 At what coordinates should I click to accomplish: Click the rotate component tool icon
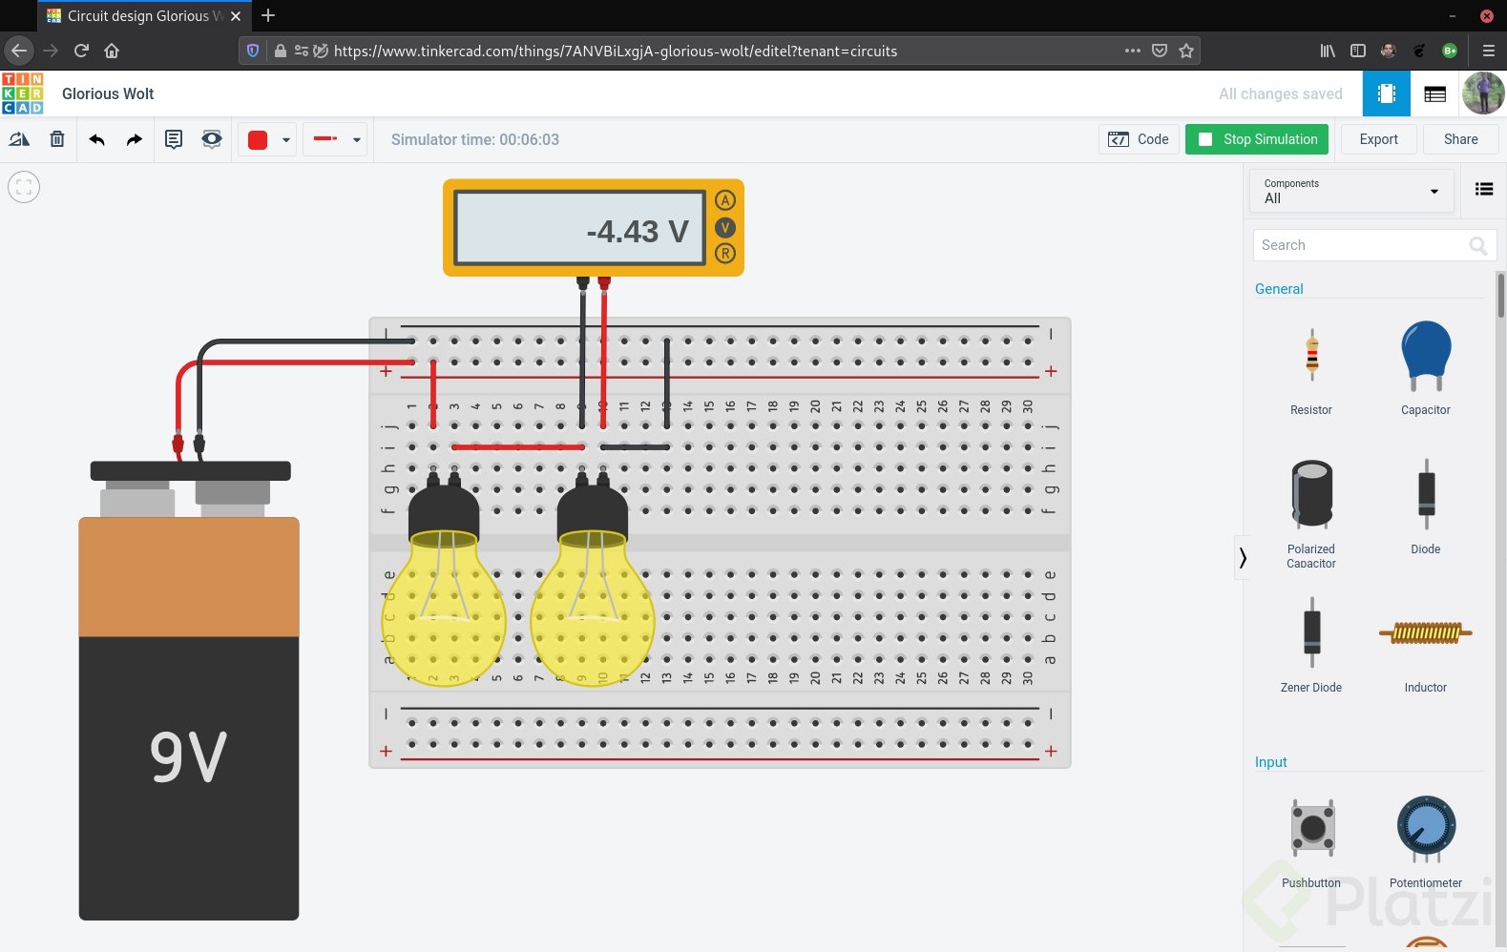coord(19,139)
